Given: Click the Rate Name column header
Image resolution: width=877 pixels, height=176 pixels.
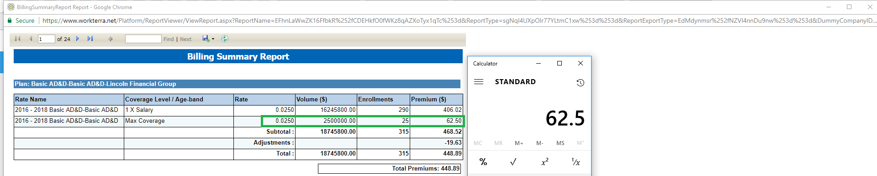Looking at the screenshot, I should [69, 100].
